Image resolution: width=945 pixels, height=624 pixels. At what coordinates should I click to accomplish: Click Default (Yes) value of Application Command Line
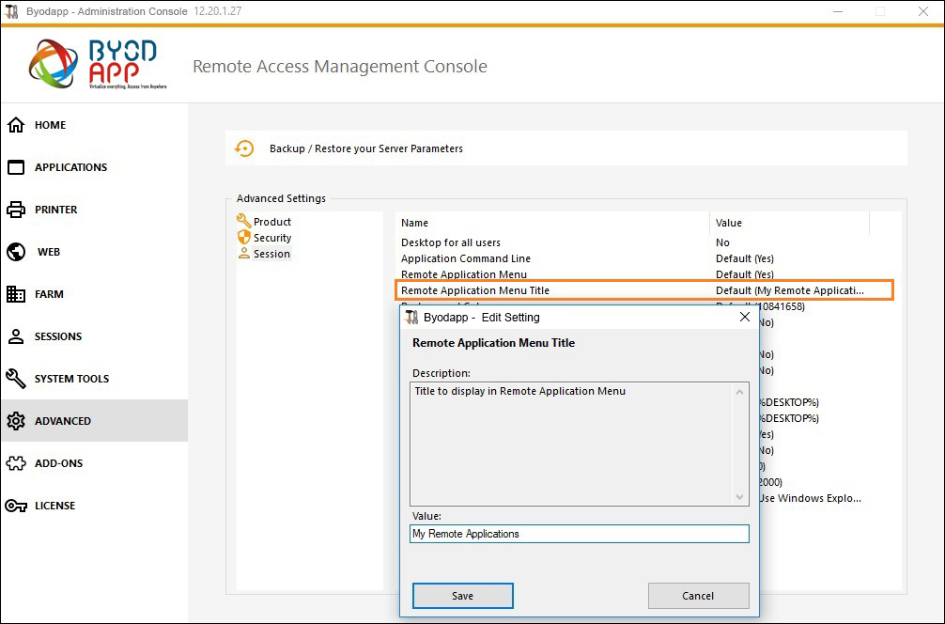click(745, 258)
